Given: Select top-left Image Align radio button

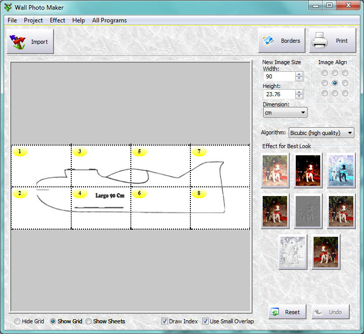Looking at the screenshot, I should point(325,73).
